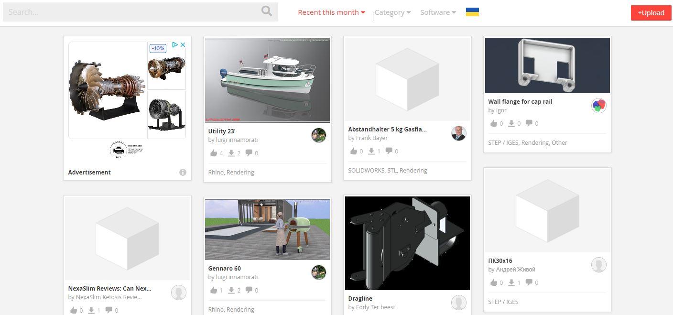Image resolution: width=673 pixels, height=315 pixels.
Task: Click Igor's avatar on Wall flange card
Action: coord(598,106)
